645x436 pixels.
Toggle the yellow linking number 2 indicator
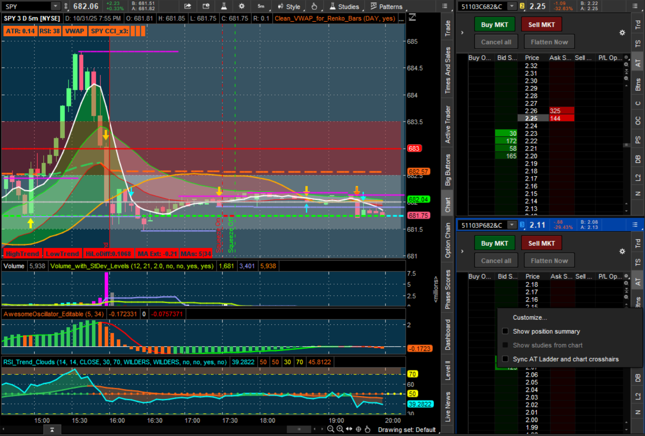point(522,6)
